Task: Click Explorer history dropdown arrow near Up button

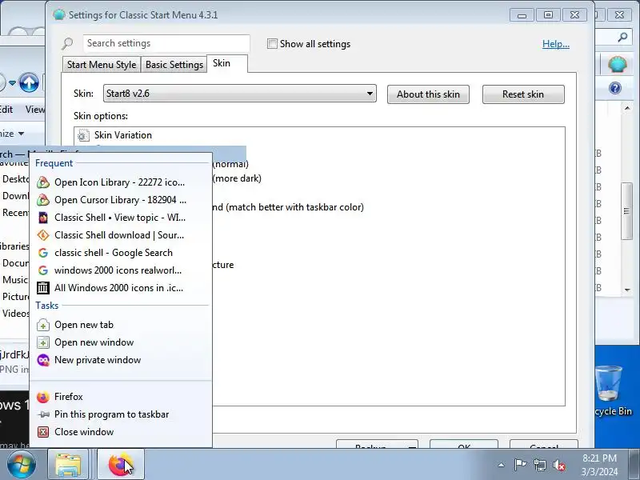Action: [x=12, y=83]
